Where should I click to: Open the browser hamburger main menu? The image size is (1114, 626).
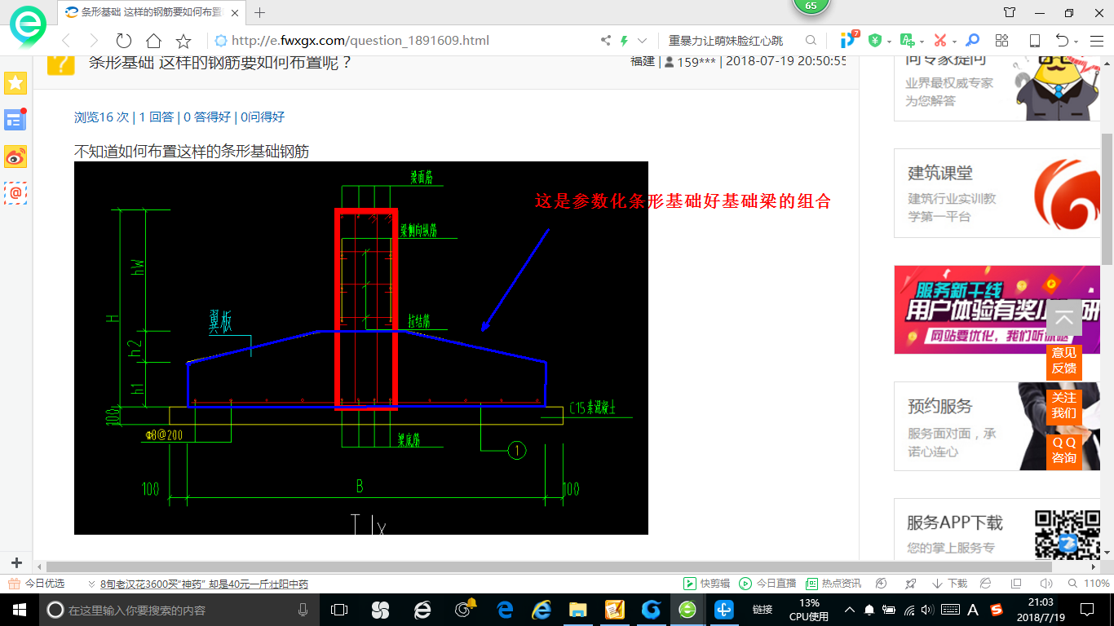[x=1095, y=40]
